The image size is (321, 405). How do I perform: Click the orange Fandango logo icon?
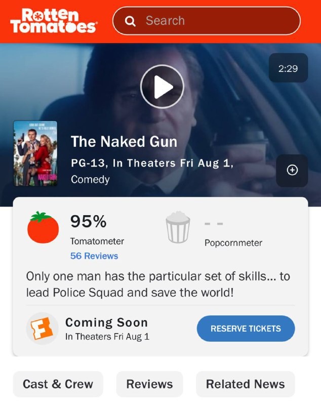click(42, 329)
